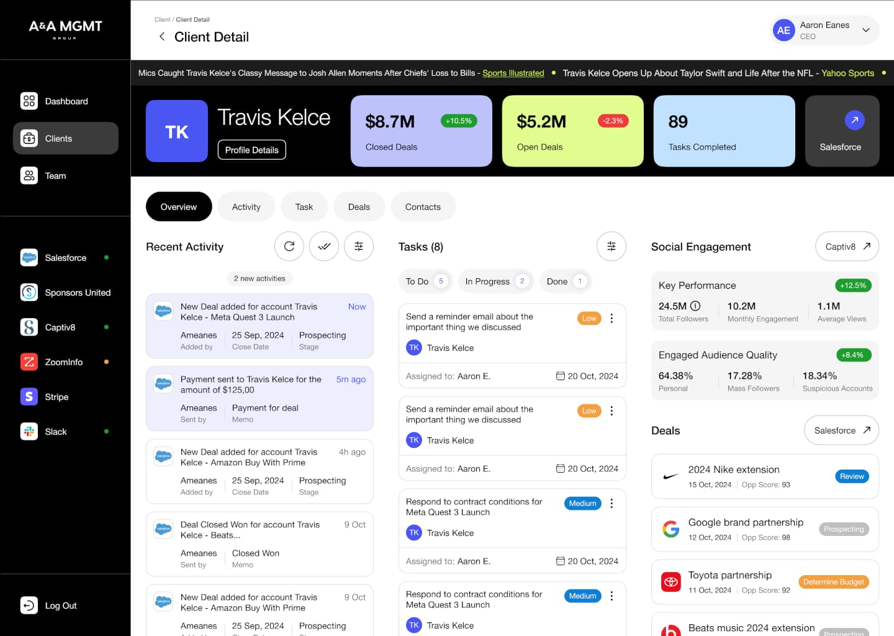
Task: Click the 2024 Nike extension deal title
Action: click(x=734, y=470)
